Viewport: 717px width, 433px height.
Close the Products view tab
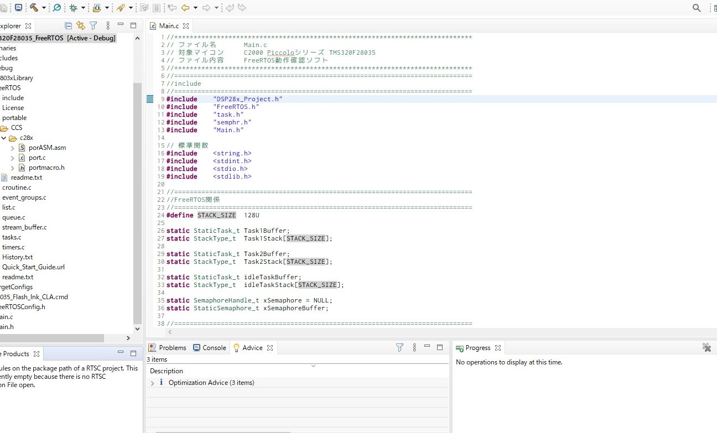click(37, 353)
